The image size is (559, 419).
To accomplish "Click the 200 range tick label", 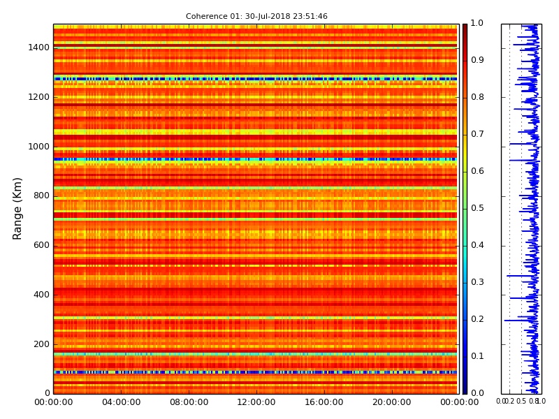I will [x=41, y=344].
